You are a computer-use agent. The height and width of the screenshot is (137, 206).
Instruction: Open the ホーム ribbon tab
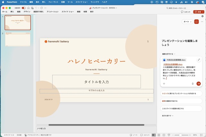pos(5,12)
